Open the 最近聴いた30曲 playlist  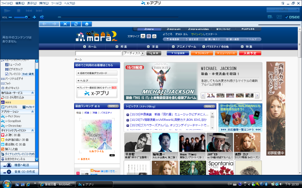coord(13,144)
